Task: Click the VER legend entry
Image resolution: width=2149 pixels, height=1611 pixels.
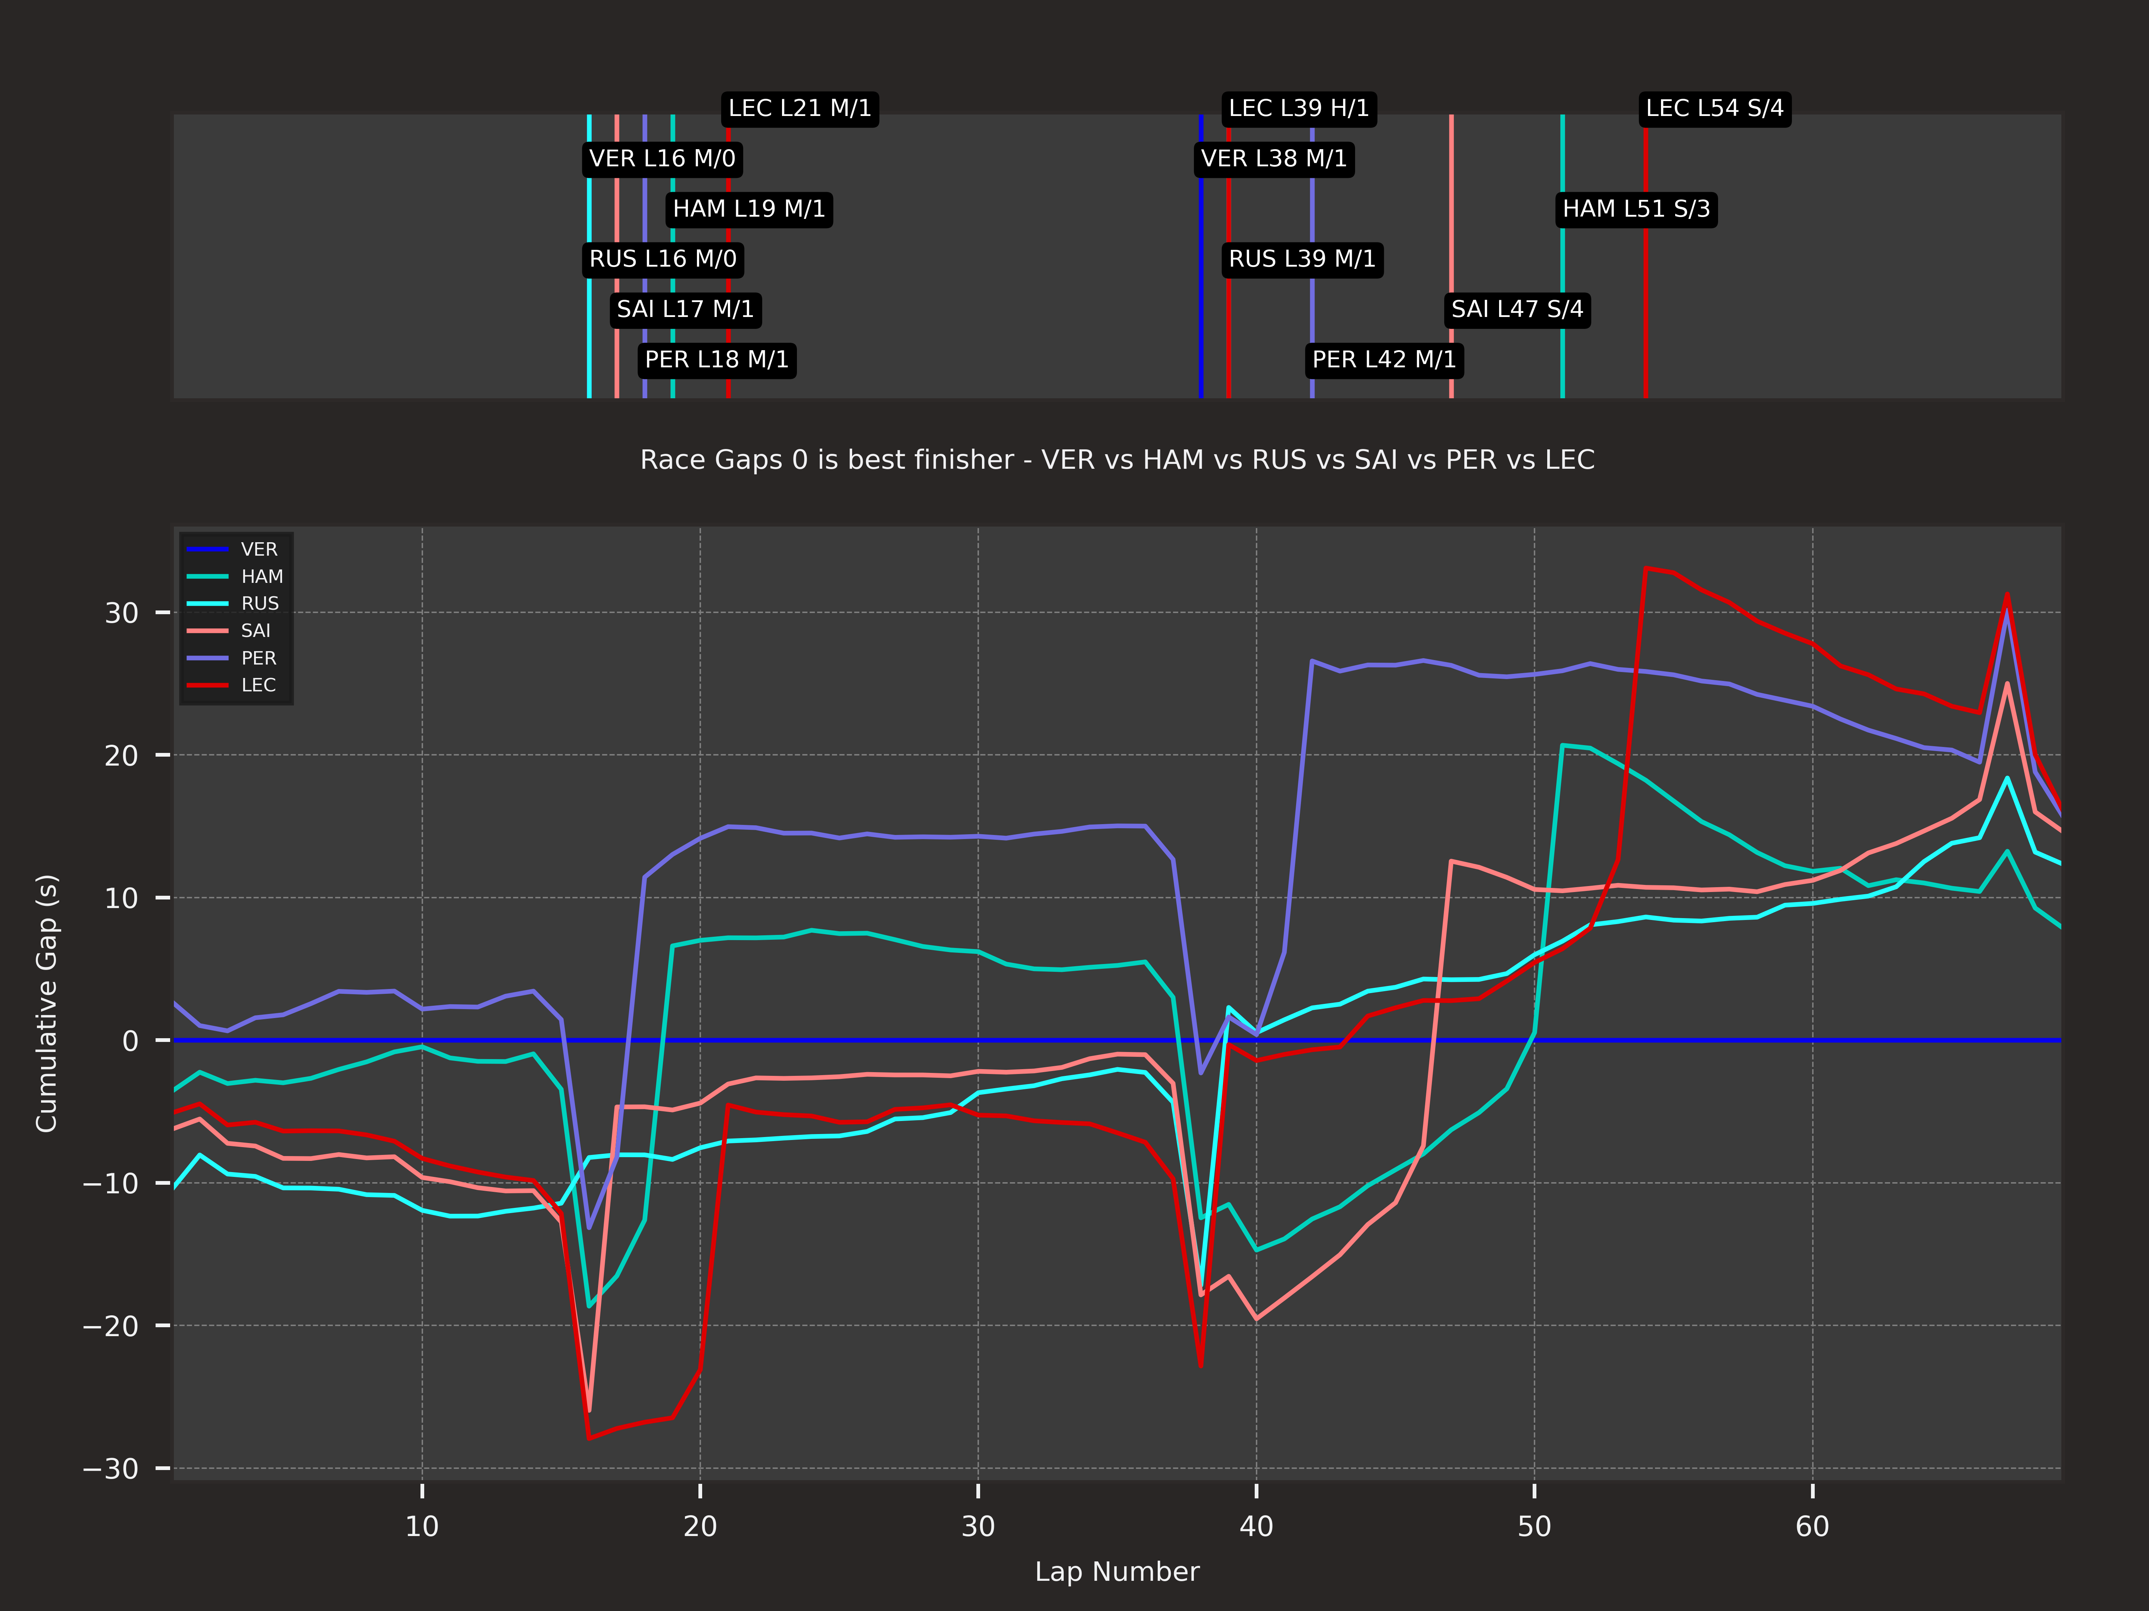Action: (259, 550)
